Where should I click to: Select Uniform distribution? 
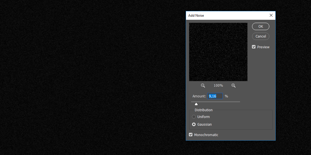(194, 117)
